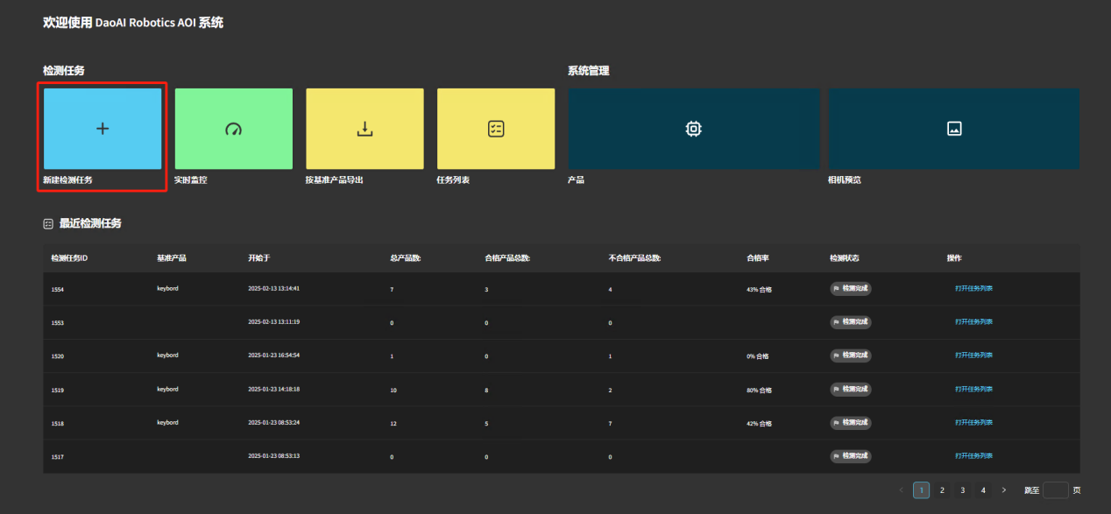This screenshot has width=1111, height=514.
Task: Click task ID cell 1519
Action: point(58,390)
